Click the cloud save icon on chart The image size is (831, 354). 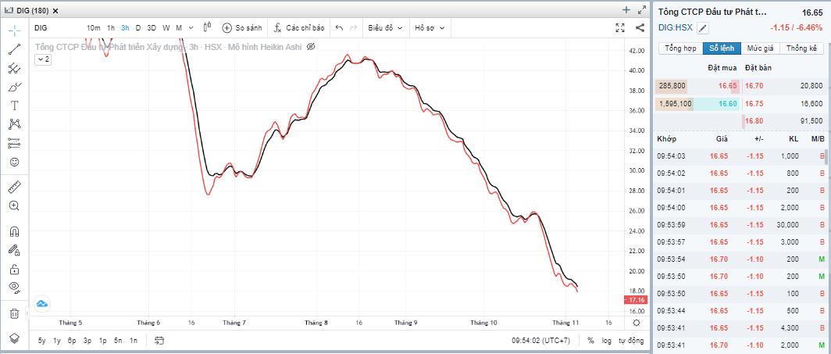(42, 304)
